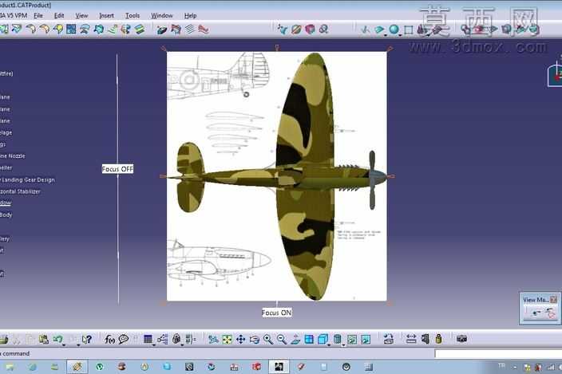Click the Zoom In magnifier
The height and width of the screenshot is (374, 562).
[268, 339]
